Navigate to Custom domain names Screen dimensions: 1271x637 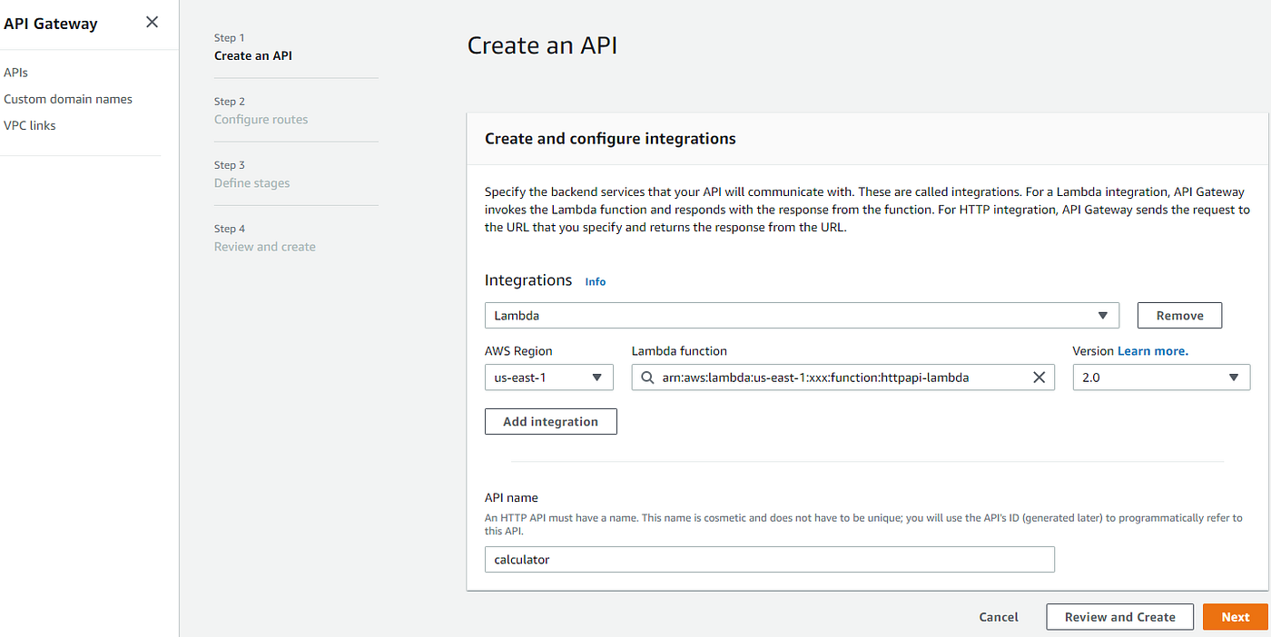click(68, 98)
